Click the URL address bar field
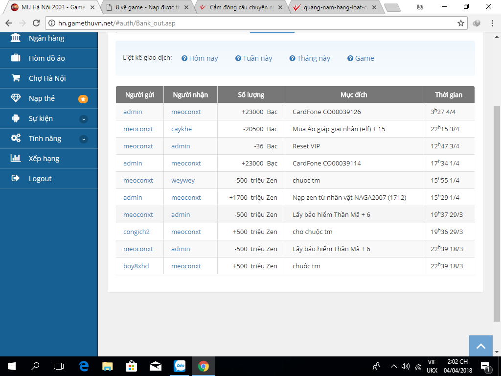 255,23
